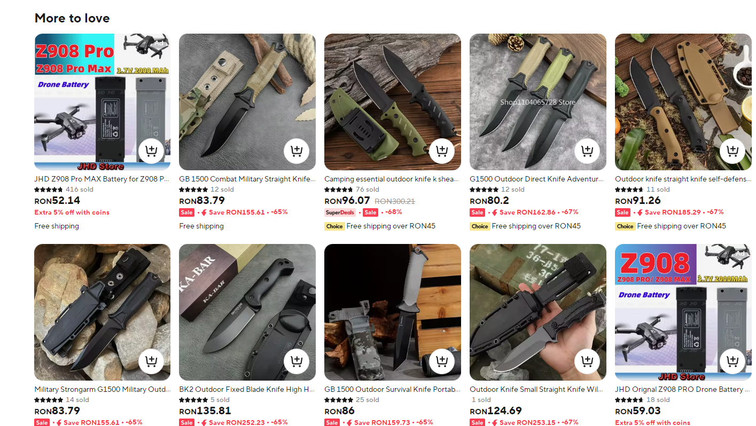Click the SuperDeals badge on RON96.07 item
The image size is (756, 426).
(x=340, y=212)
